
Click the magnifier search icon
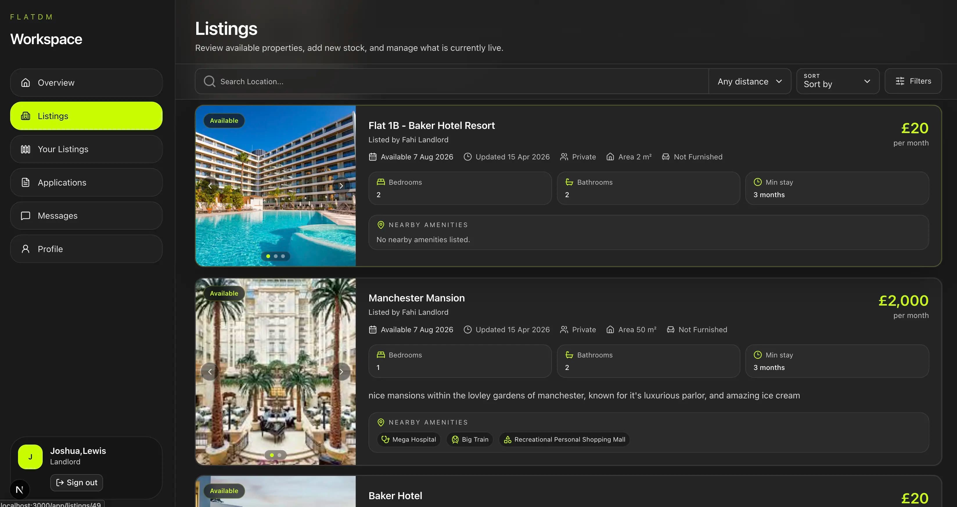point(210,81)
